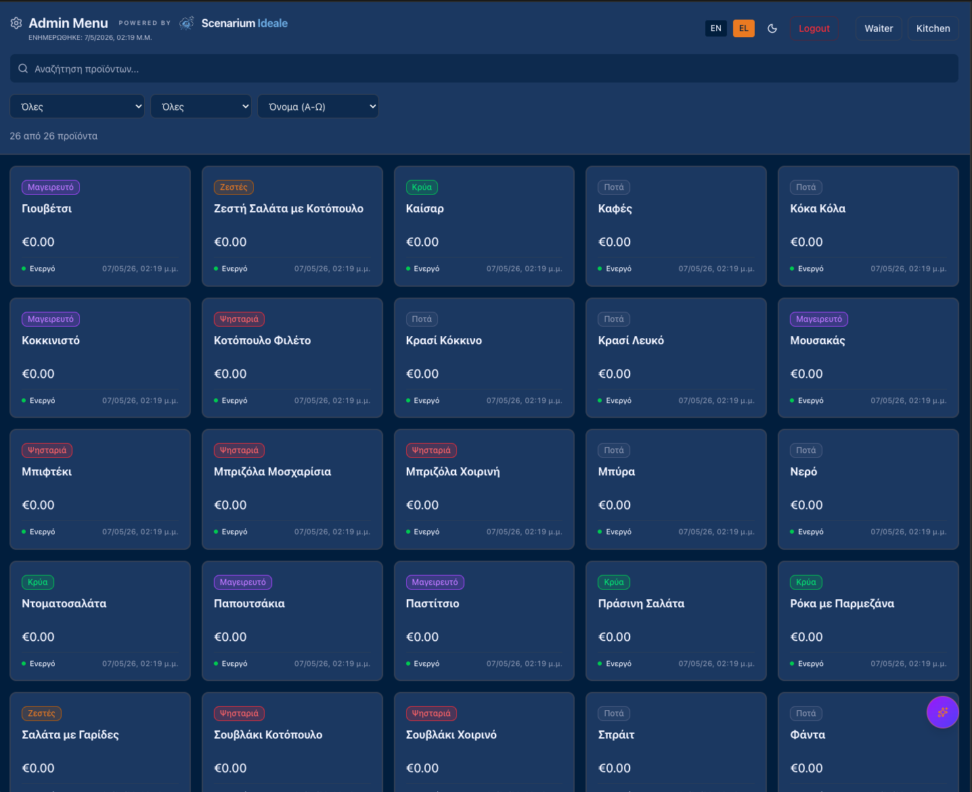Click the Μπιφτέκι product name
The image size is (972, 792).
click(47, 471)
